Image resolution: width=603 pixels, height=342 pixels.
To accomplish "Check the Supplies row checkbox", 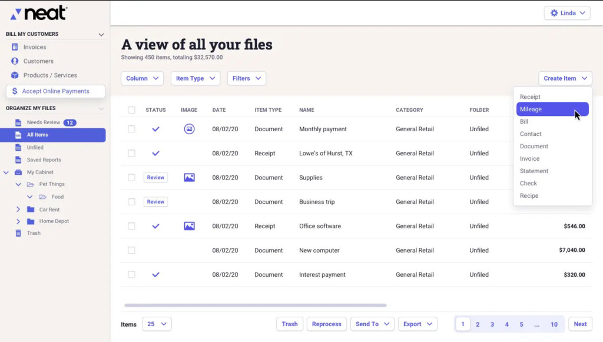I will tap(131, 178).
